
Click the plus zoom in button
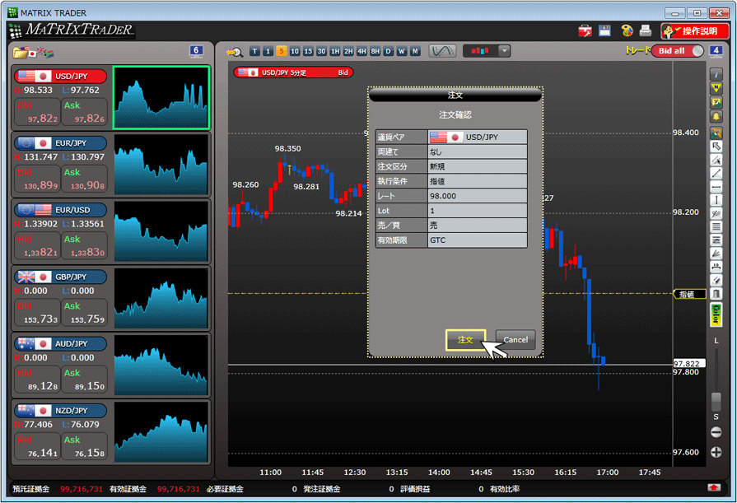coord(716,452)
